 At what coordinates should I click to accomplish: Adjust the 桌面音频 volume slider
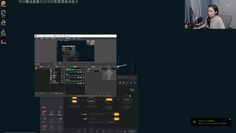73,83
